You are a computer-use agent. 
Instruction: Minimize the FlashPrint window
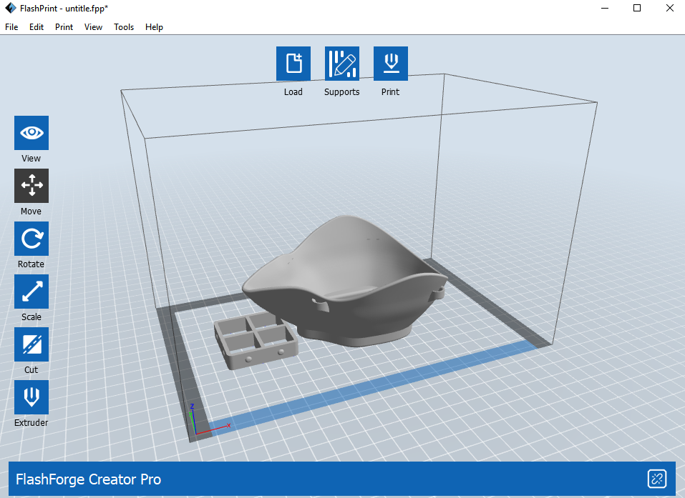605,9
